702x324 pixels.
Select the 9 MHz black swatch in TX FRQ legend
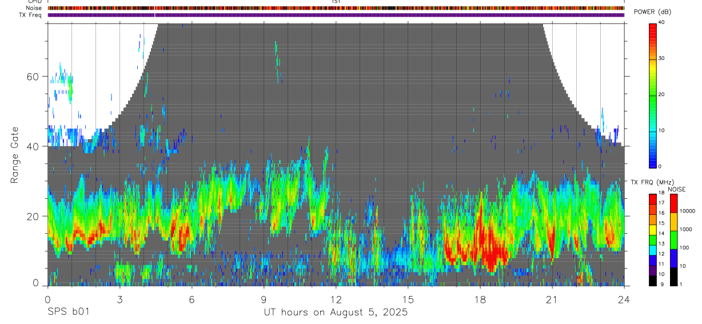[652, 280]
